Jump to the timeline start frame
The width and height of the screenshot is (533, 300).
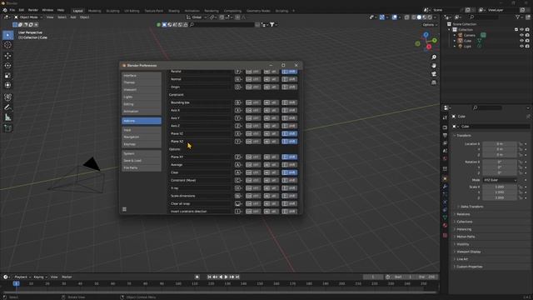click(209, 277)
